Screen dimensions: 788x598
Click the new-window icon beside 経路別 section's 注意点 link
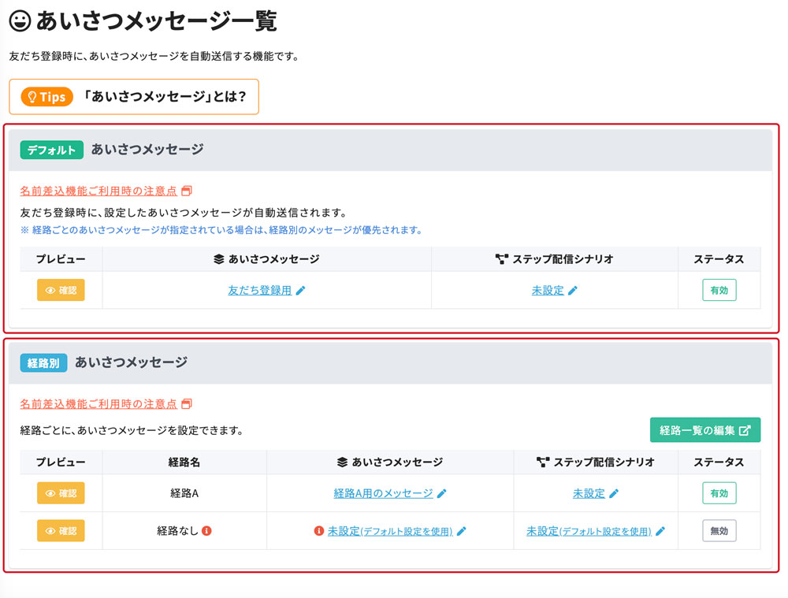[187, 404]
